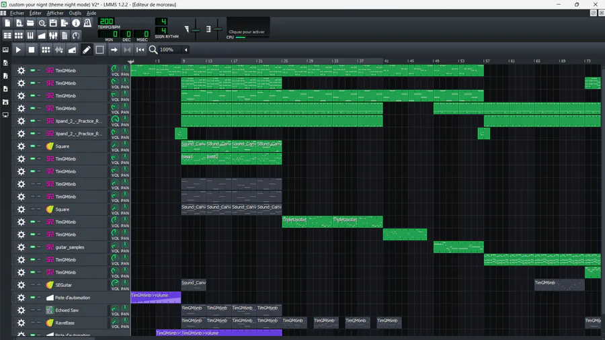This screenshot has width=605, height=340.
Task: Open the Controller Rack icon
Action: click(76, 36)
